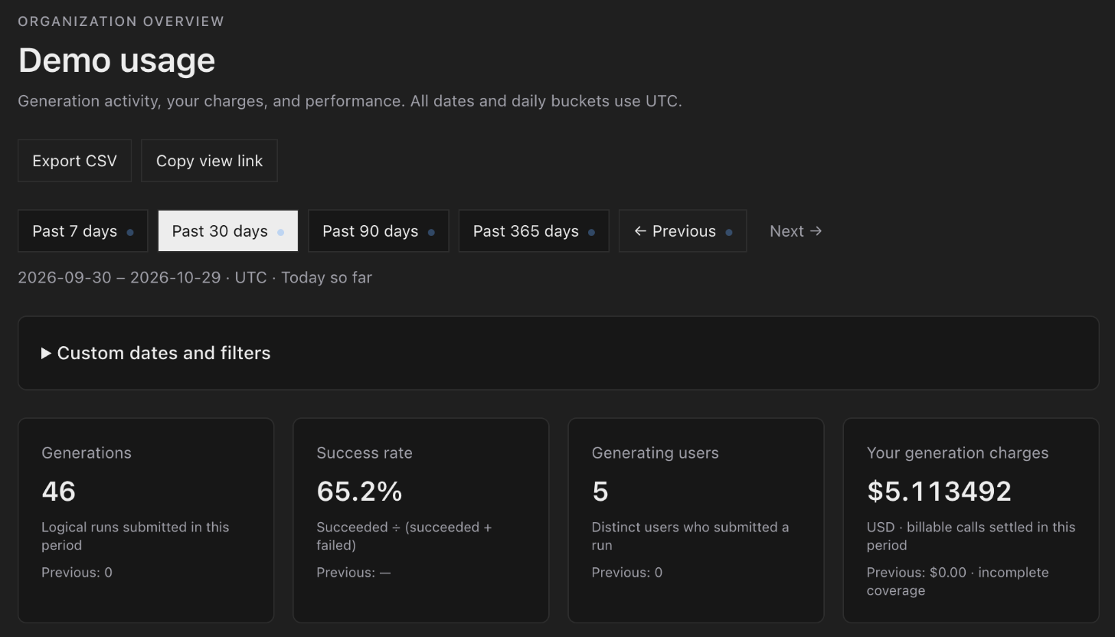Click 'Succeeded ÷ (succeeded + failed)' description
The width and height of the screenshot is (1115, 637).
pyautogui.click(x=404, y=536)
